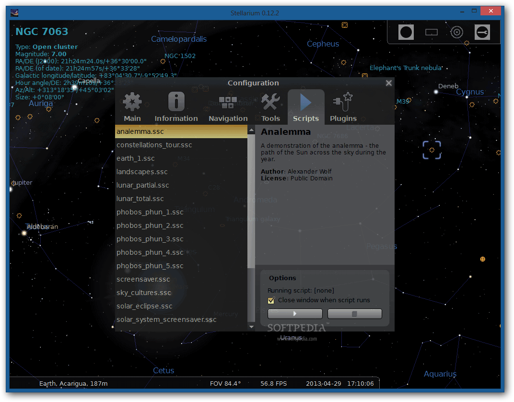Select sky_cultures.ssc script
Viewport: 514px width, 402px height.
click(x=181, y=293)
